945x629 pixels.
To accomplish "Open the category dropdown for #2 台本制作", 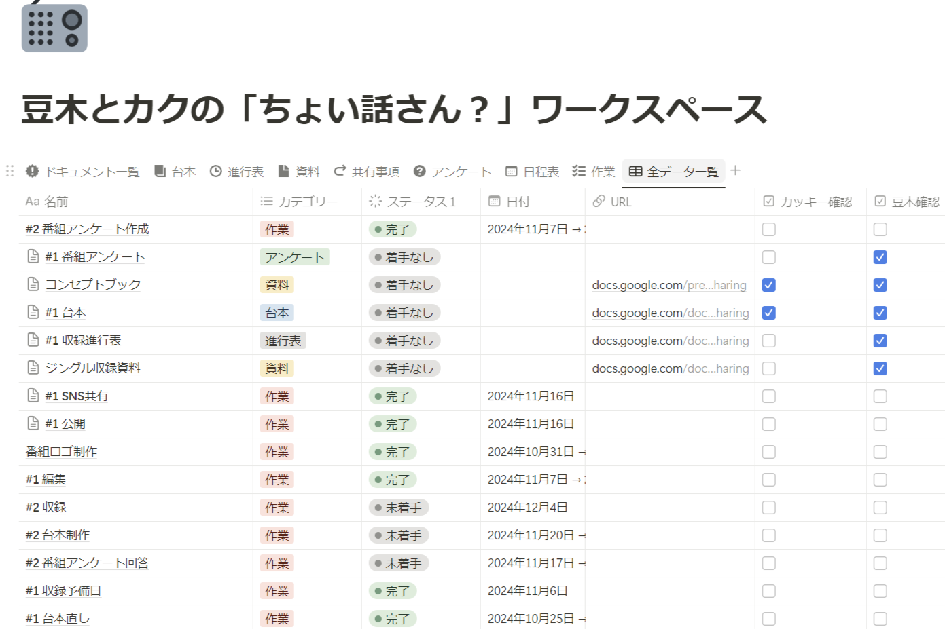I will coord(277,535).
